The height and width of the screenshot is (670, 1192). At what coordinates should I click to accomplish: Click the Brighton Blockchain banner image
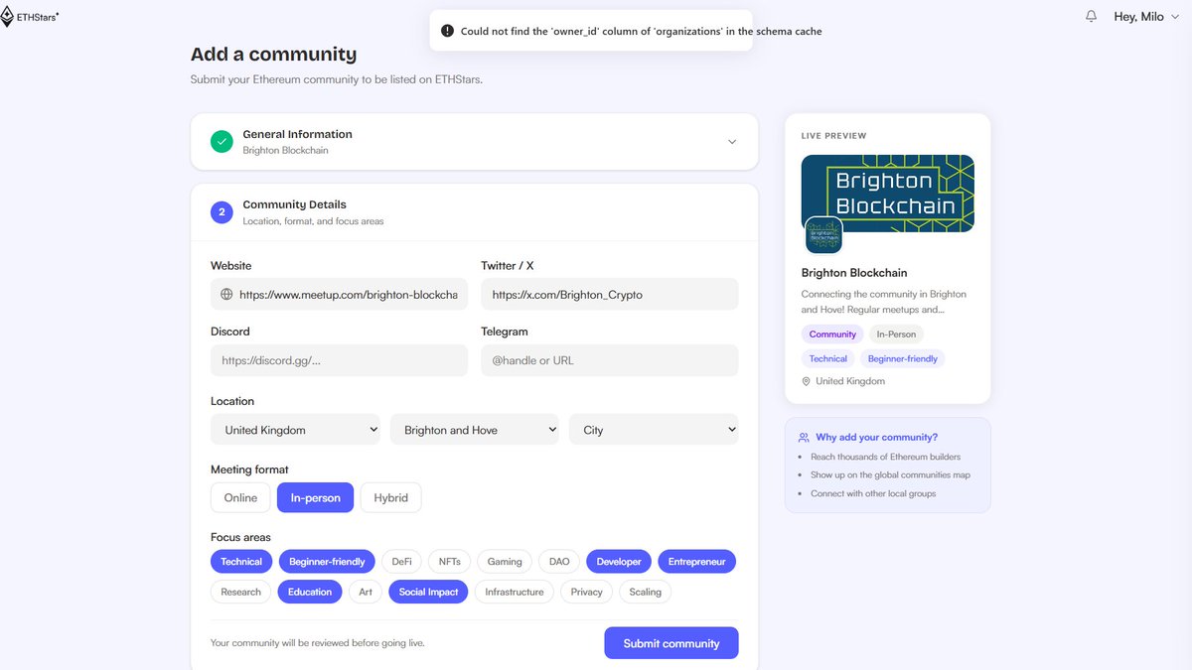pyautogui.click(x=887, y=194)
